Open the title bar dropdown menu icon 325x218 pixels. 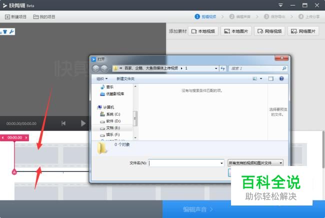(280, 5)
